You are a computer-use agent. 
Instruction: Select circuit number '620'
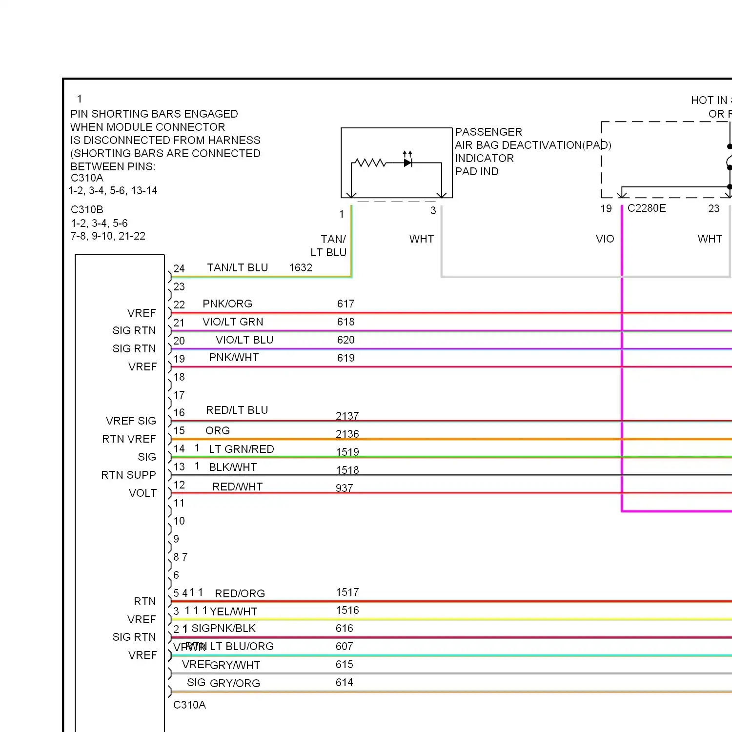pyautogui.click(x=346, y=340)
